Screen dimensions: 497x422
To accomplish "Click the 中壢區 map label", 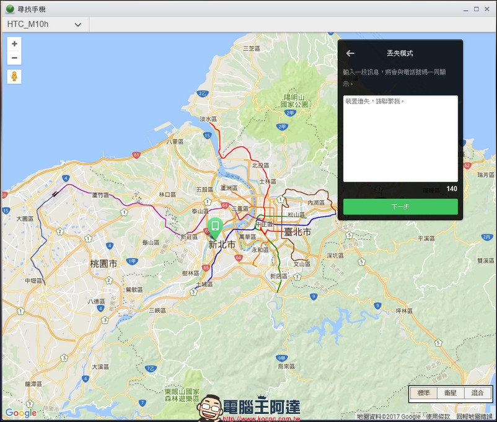I will coord(33,281).
